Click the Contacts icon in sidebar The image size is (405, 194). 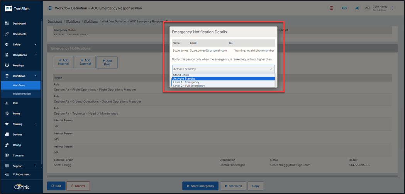(7, 156)
